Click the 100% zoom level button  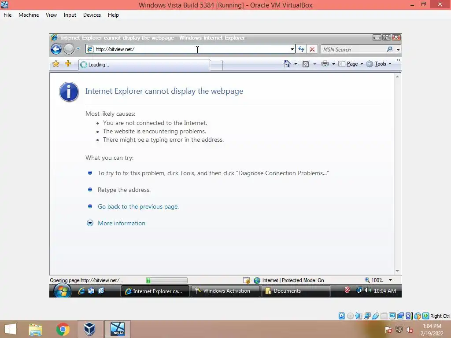coord(374,280)
